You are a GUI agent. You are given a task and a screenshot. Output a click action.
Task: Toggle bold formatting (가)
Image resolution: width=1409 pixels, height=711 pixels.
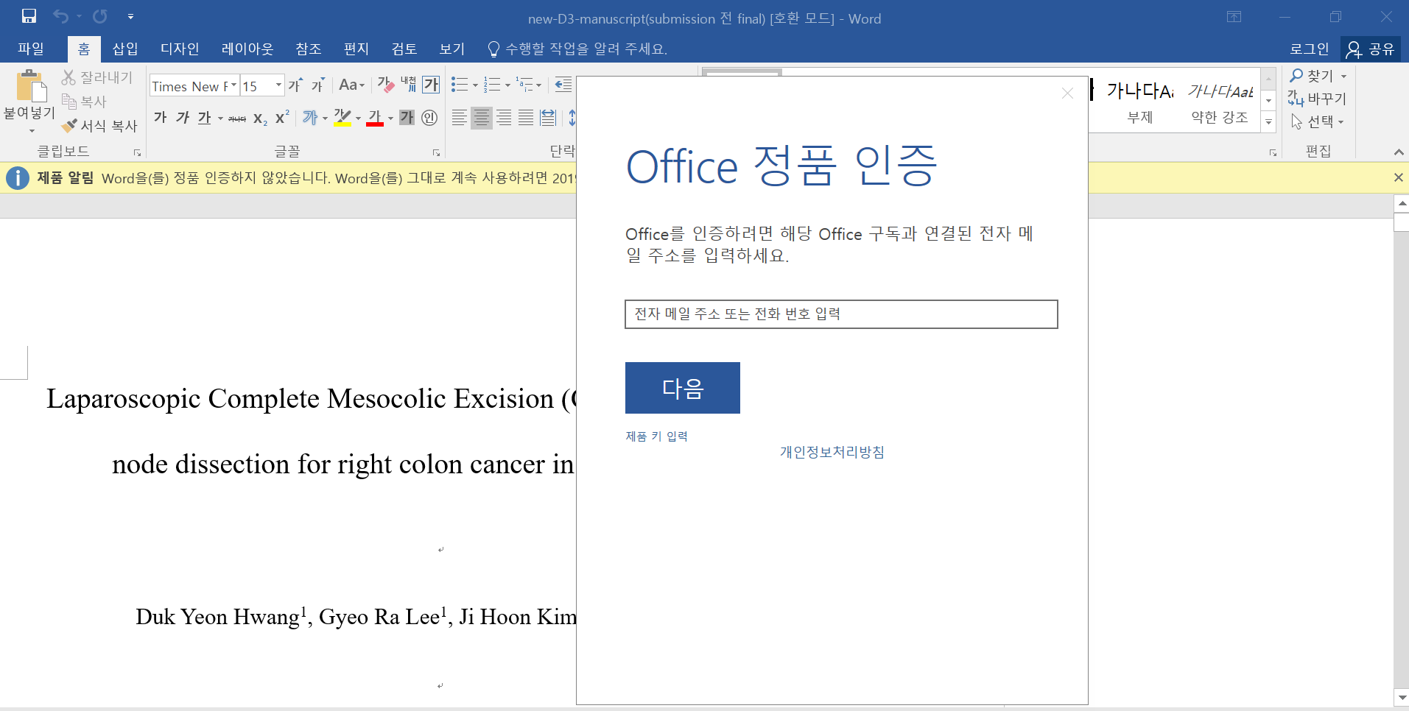coord(160,118)
